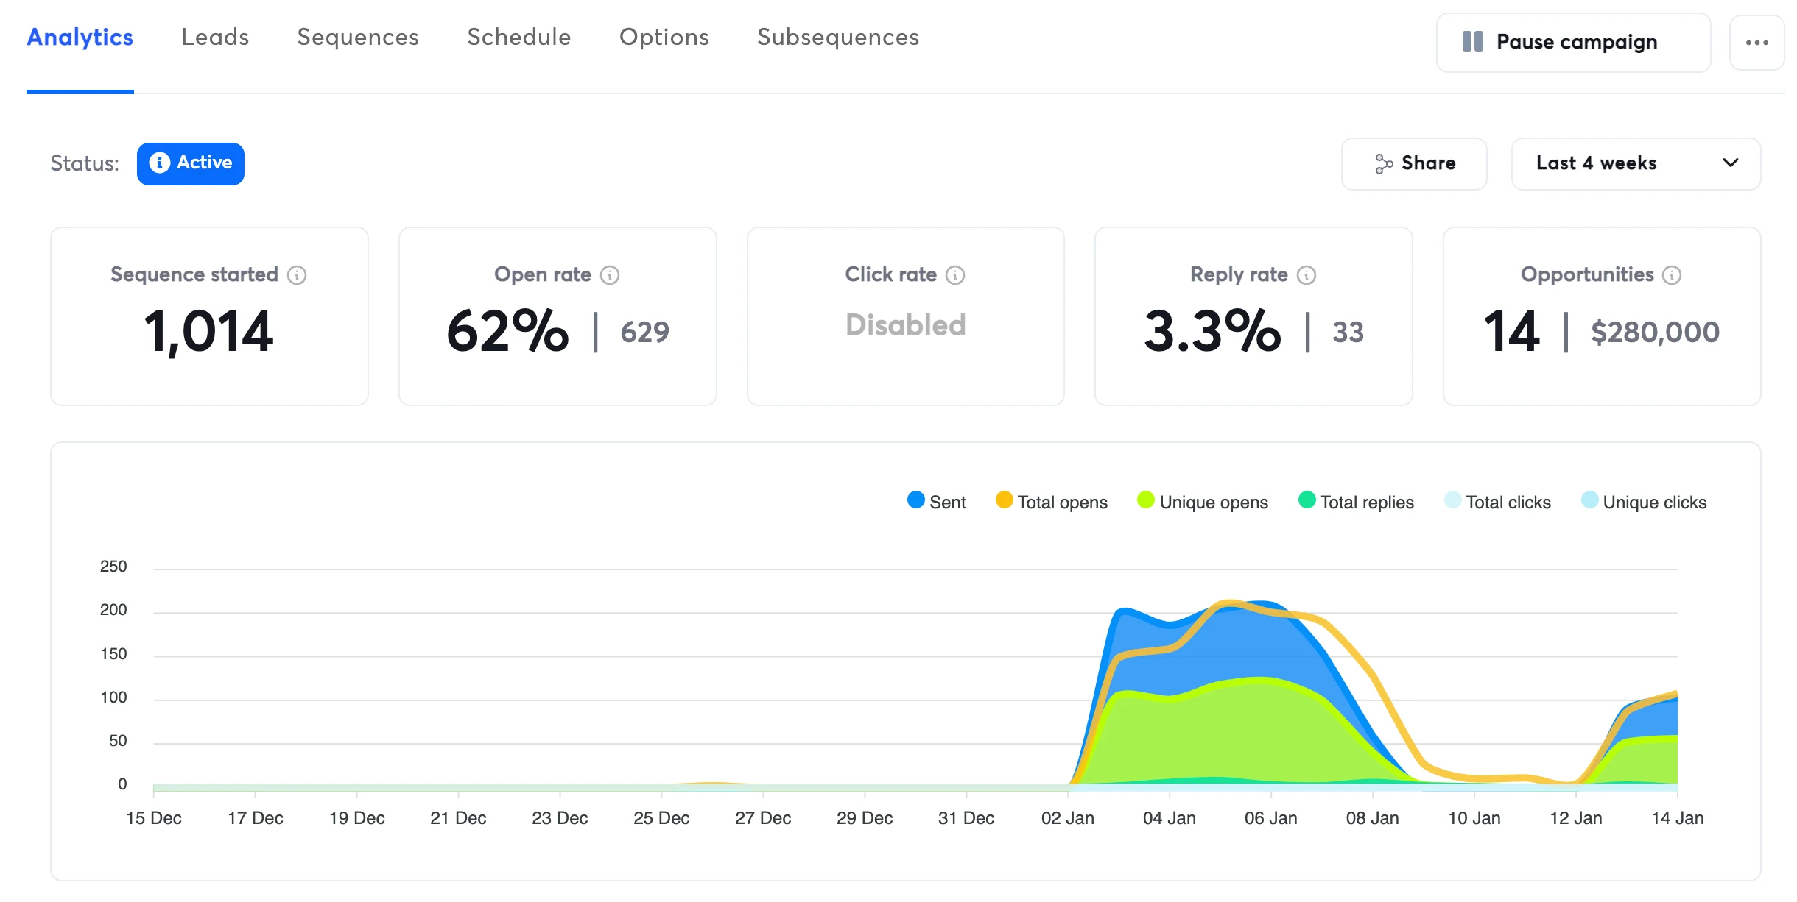Click the pause icon in Pause campaign
Viewport: 1797px width, 902px height.
[x=1472, y=42]
